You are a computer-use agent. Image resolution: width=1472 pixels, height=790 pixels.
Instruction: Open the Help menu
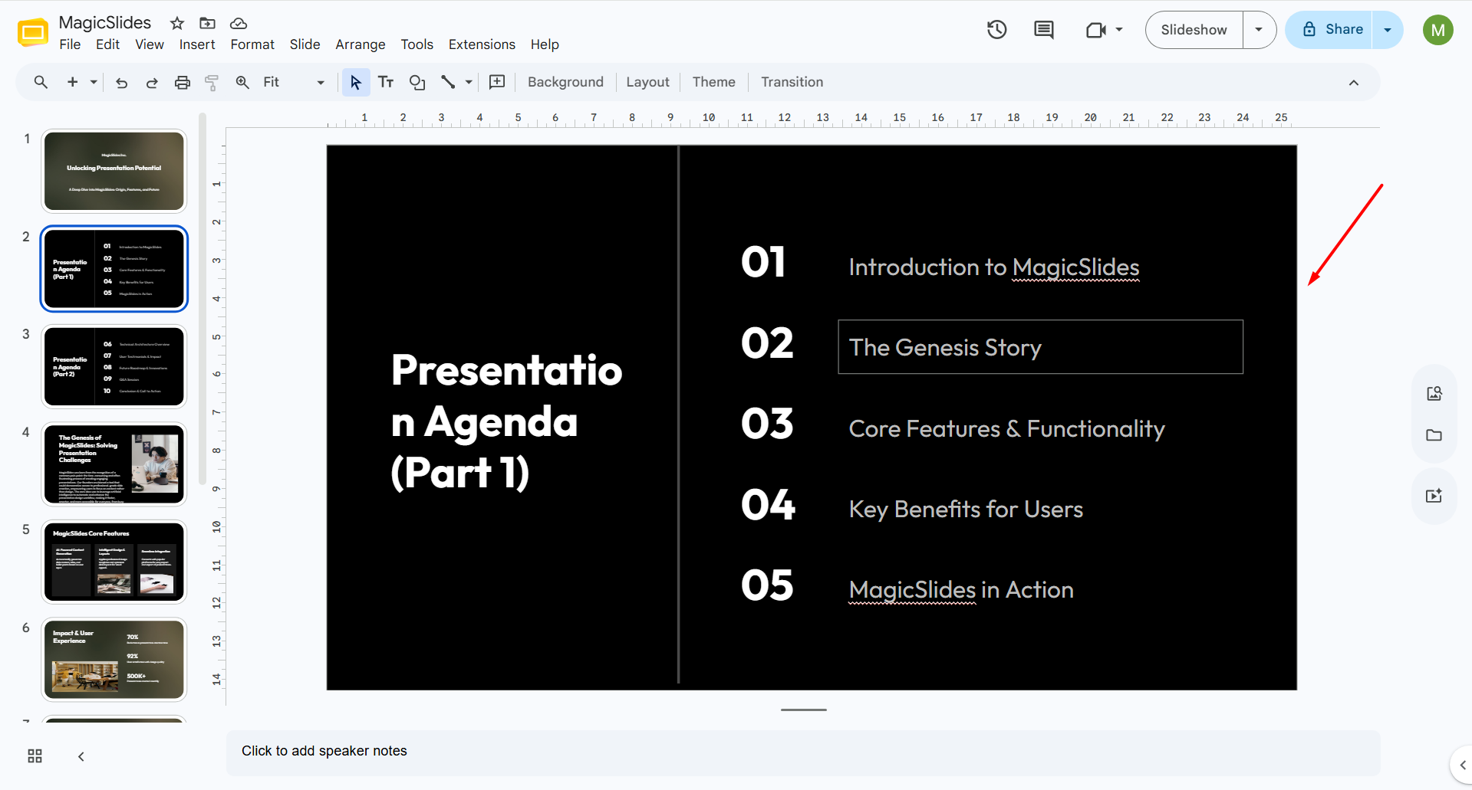pos(545,44)
